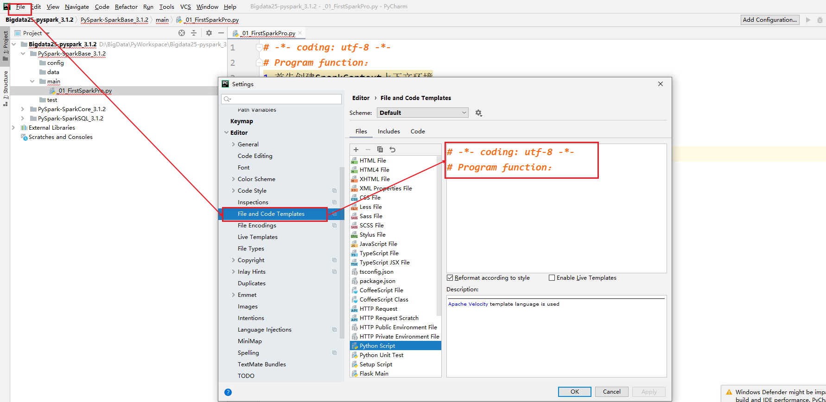Viewport: 826px width, 402px height.
Task: Select Python Unit Test template
Action: (x=395, y=355)
